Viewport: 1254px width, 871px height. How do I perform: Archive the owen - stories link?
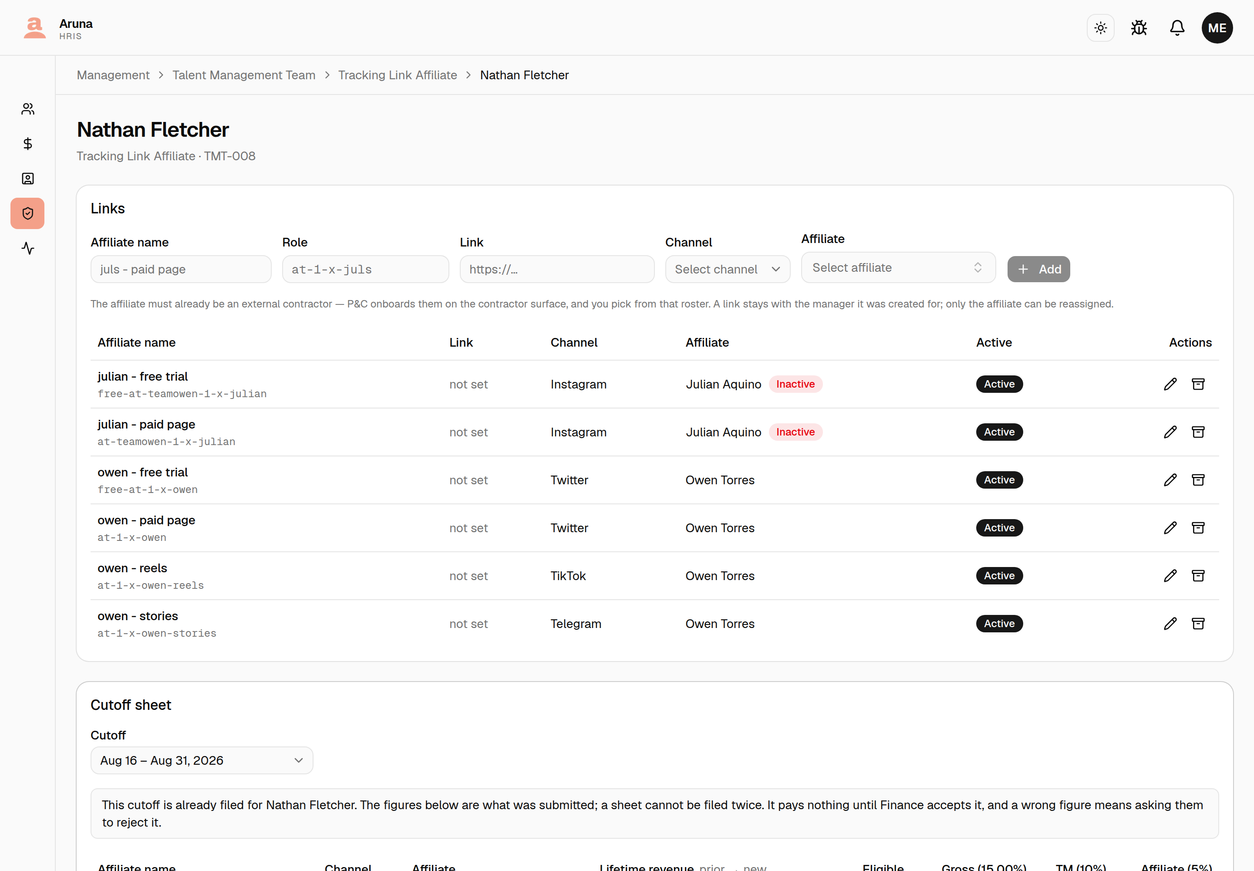click(x=1198, y=624)
